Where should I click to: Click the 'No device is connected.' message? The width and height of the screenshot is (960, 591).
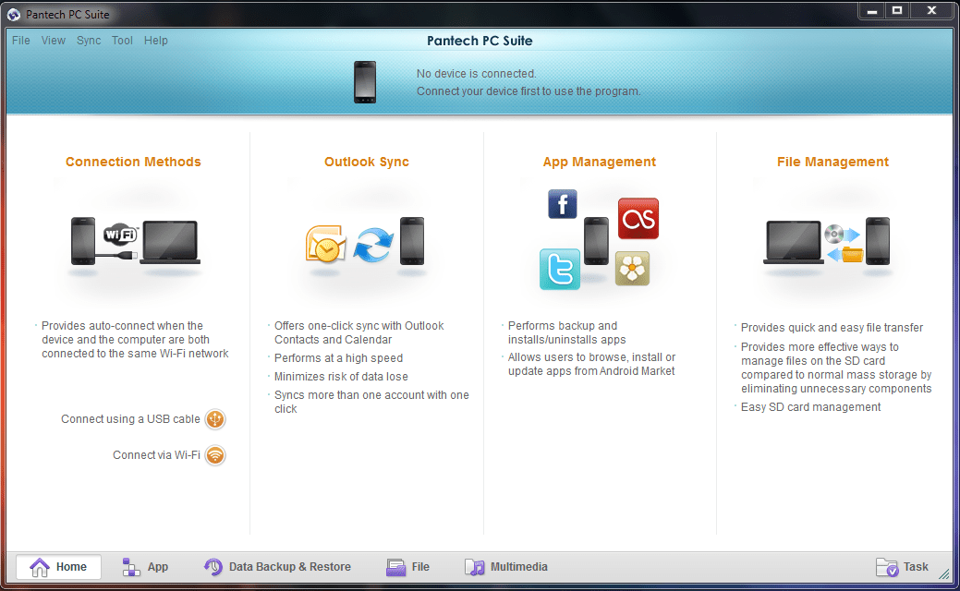pos(477,74)
